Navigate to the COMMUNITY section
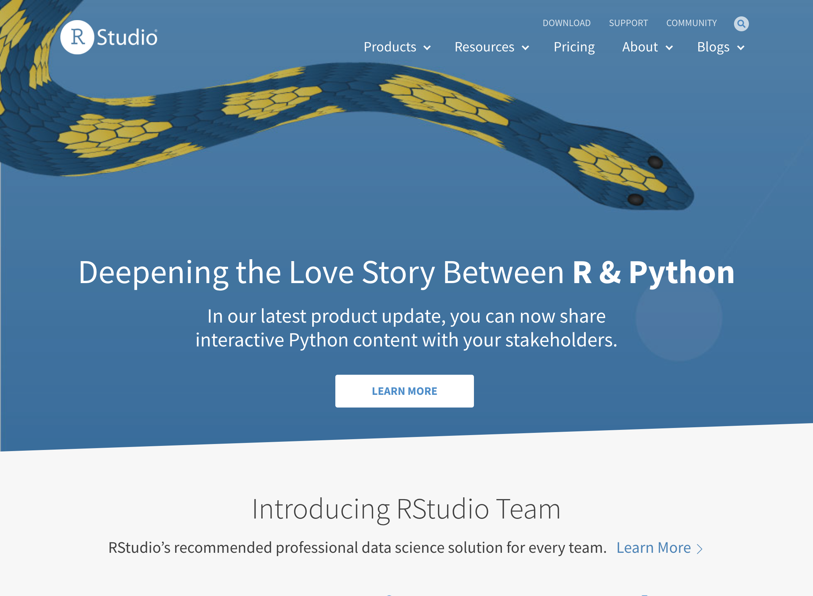813x596 pixels. coord(692,23)
